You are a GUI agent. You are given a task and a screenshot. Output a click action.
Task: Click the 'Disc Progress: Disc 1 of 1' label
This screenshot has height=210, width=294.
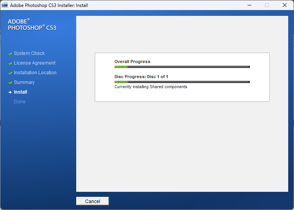click(x=141, y=77)
